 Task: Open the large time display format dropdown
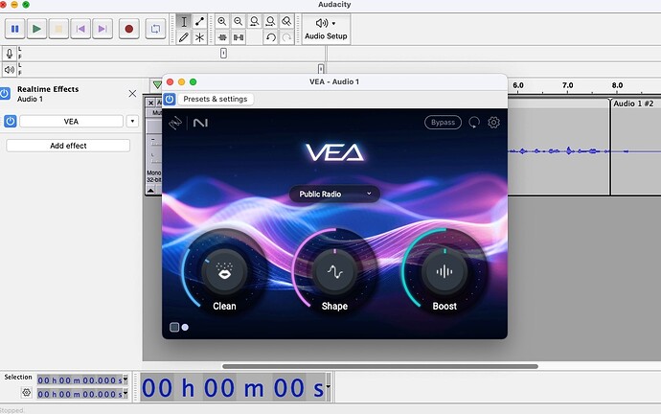pos(328,387)
